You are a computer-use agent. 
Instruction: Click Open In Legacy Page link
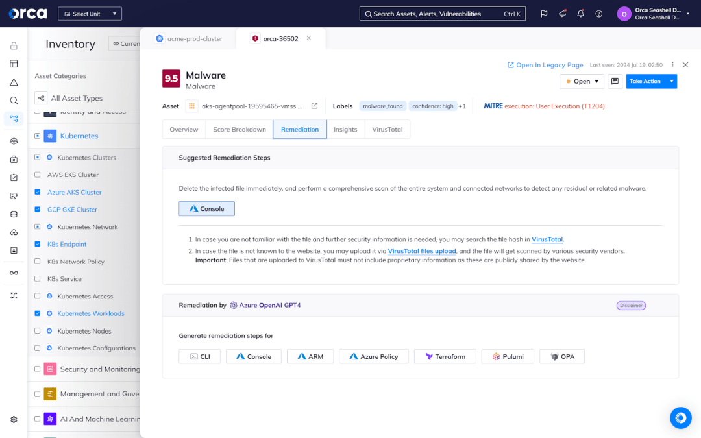click(x=545, y=65)
